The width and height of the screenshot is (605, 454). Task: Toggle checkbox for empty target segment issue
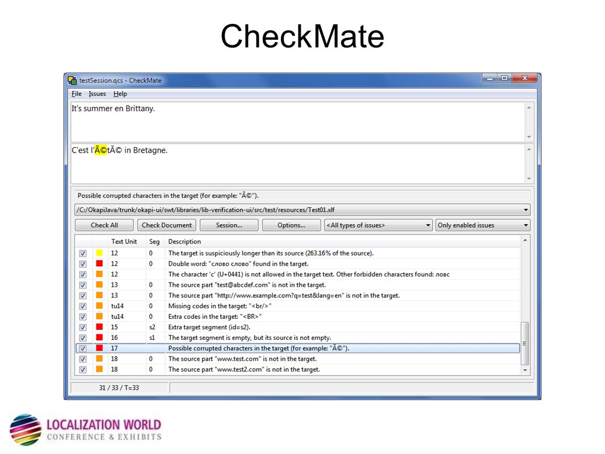(83, 338)
